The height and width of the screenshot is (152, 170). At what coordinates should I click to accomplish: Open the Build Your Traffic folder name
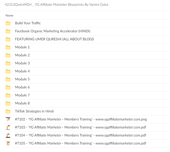(28, 23)
